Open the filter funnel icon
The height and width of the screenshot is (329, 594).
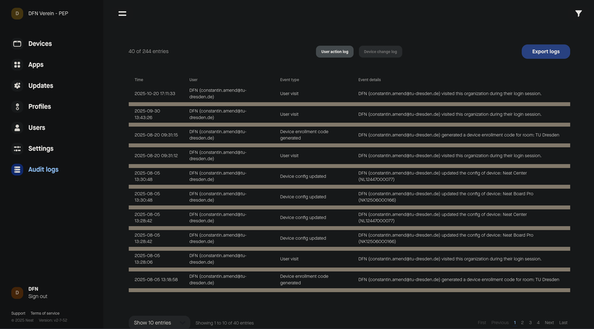point(578,13)
